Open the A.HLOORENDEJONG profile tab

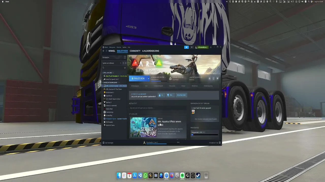[151, 51]
